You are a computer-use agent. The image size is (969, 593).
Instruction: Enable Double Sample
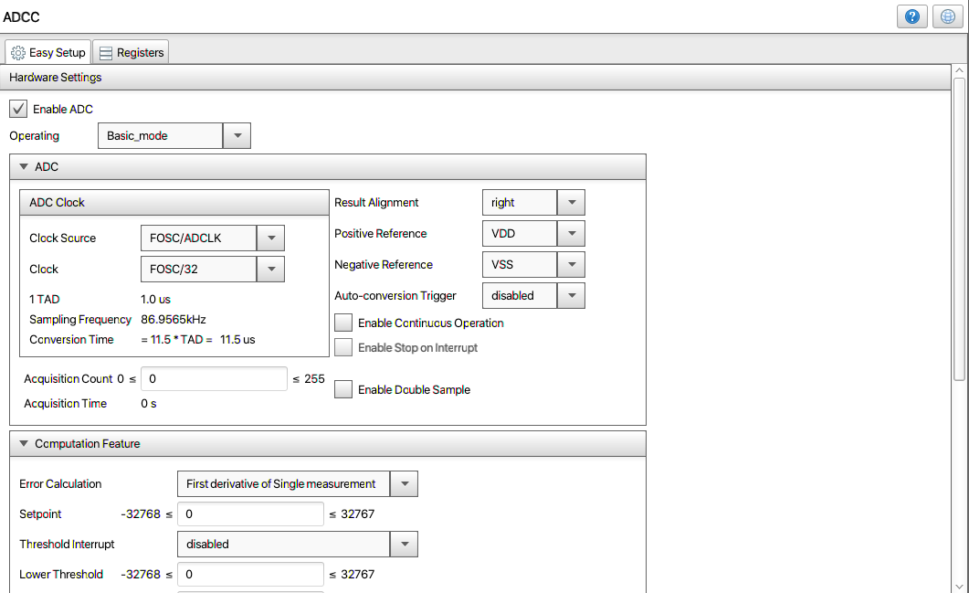pos(343,389)
